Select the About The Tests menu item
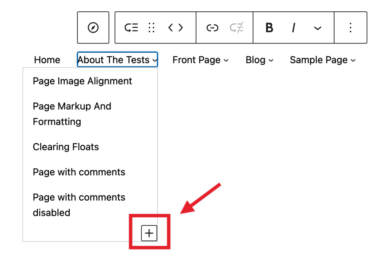This screenshot has height=258, width=374. [113, 60]
